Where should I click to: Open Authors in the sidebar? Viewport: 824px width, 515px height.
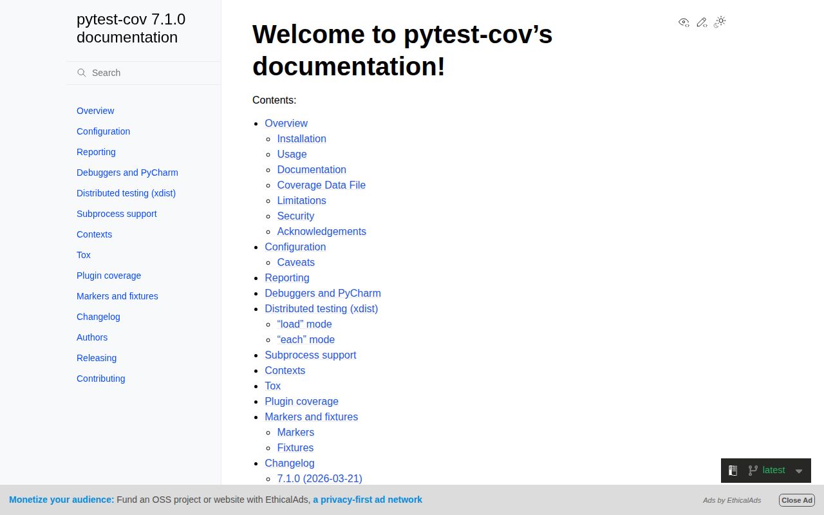92,337
